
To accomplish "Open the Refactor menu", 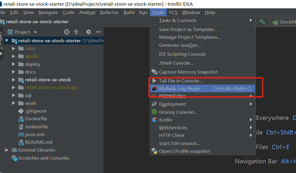I will [x=109, y=13].
